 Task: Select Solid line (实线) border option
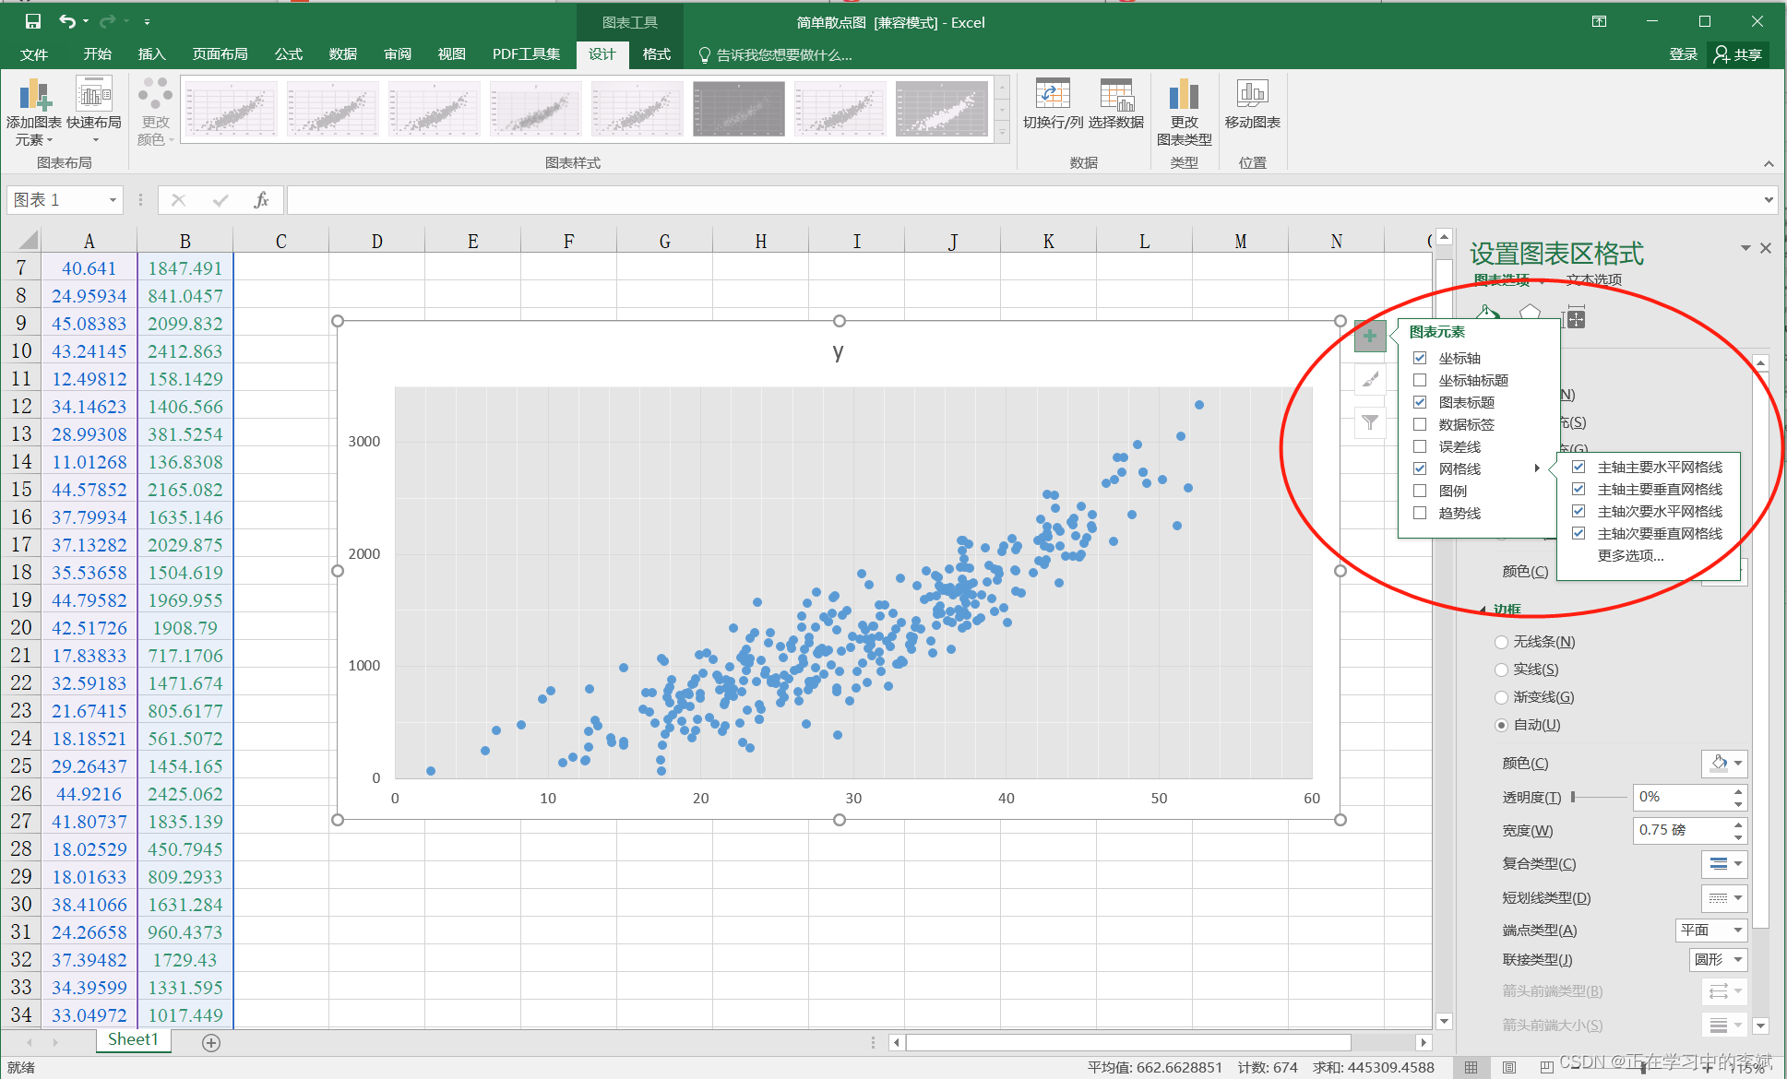point(1501,670)
